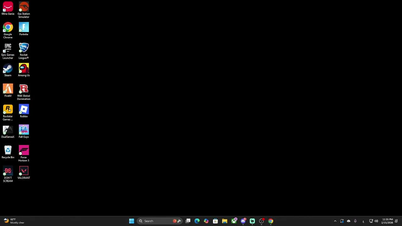402x226 pixels.
Task: Open the fifine Genie desktop shortcut
Action: pyautogui.click(x=8, y=9)
